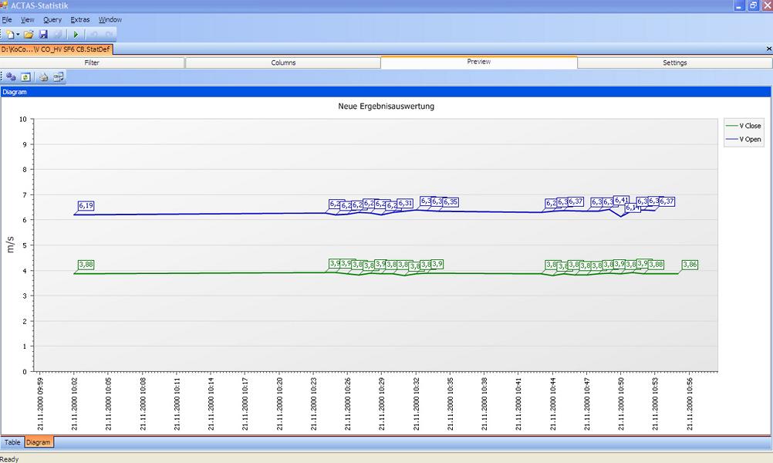Open the Query menu
This screenshot has height=463, width=773.
[x=52, y=20]
